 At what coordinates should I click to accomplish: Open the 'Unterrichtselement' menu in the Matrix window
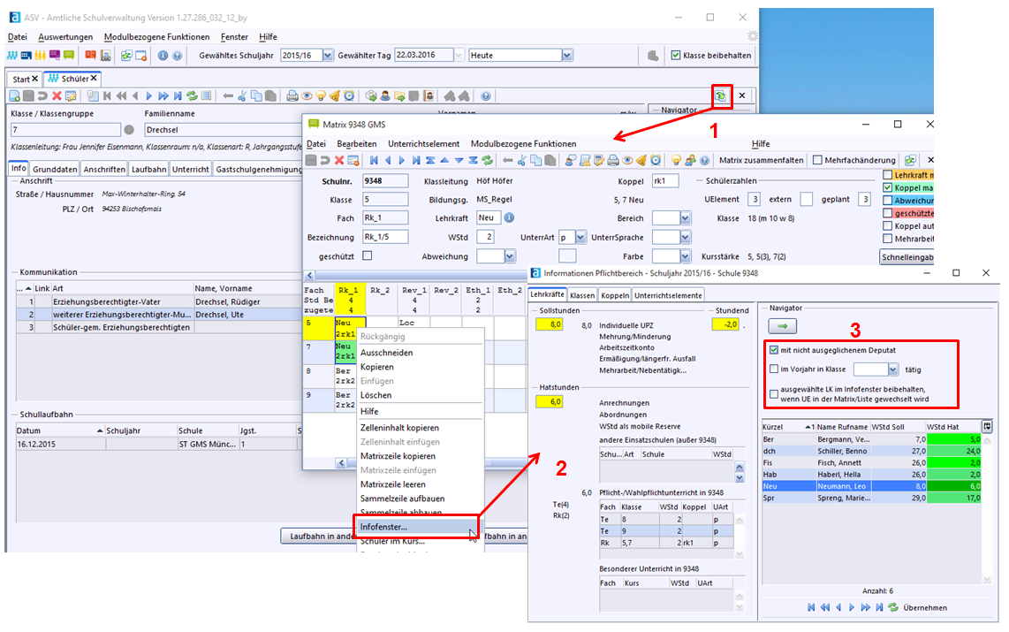tap(423, 143)
